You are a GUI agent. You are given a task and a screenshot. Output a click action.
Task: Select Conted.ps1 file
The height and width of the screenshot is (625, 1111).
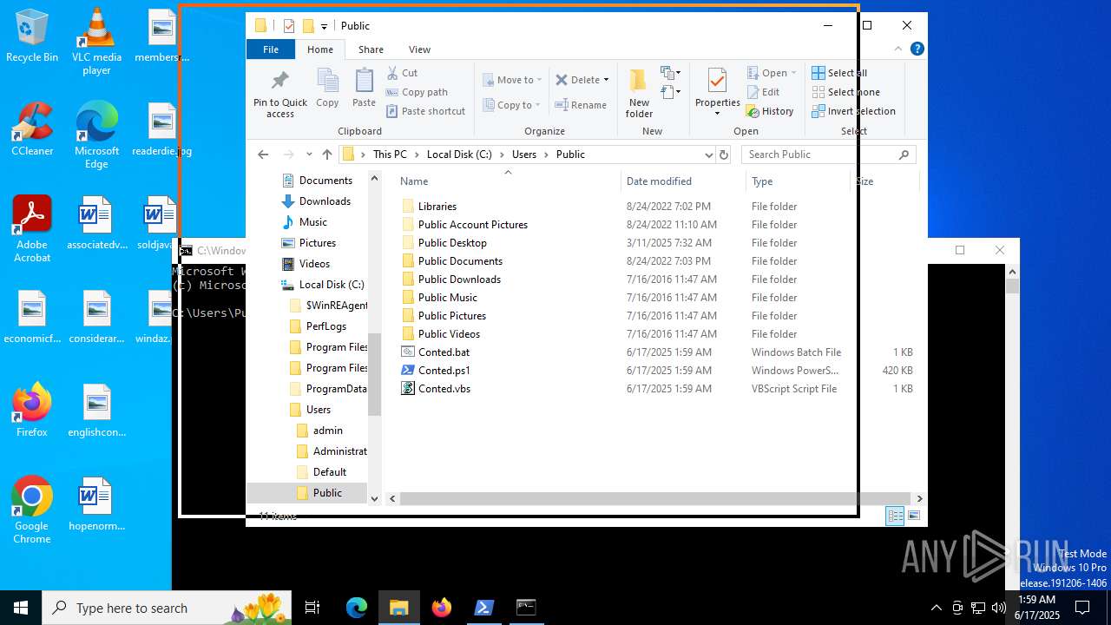(444, 371)
